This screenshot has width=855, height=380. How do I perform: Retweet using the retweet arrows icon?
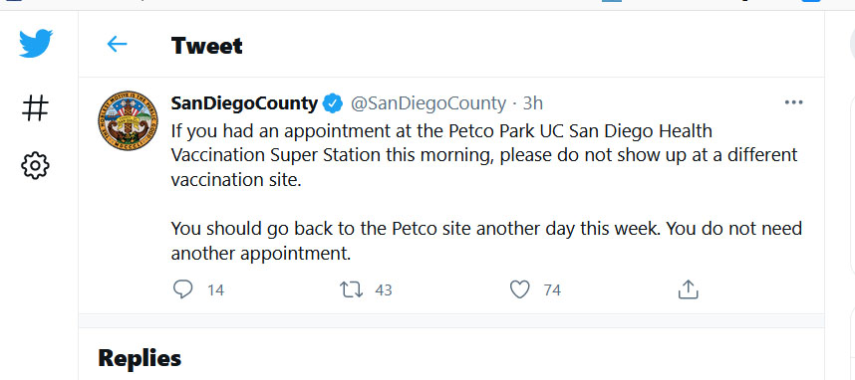coord(351,289)
